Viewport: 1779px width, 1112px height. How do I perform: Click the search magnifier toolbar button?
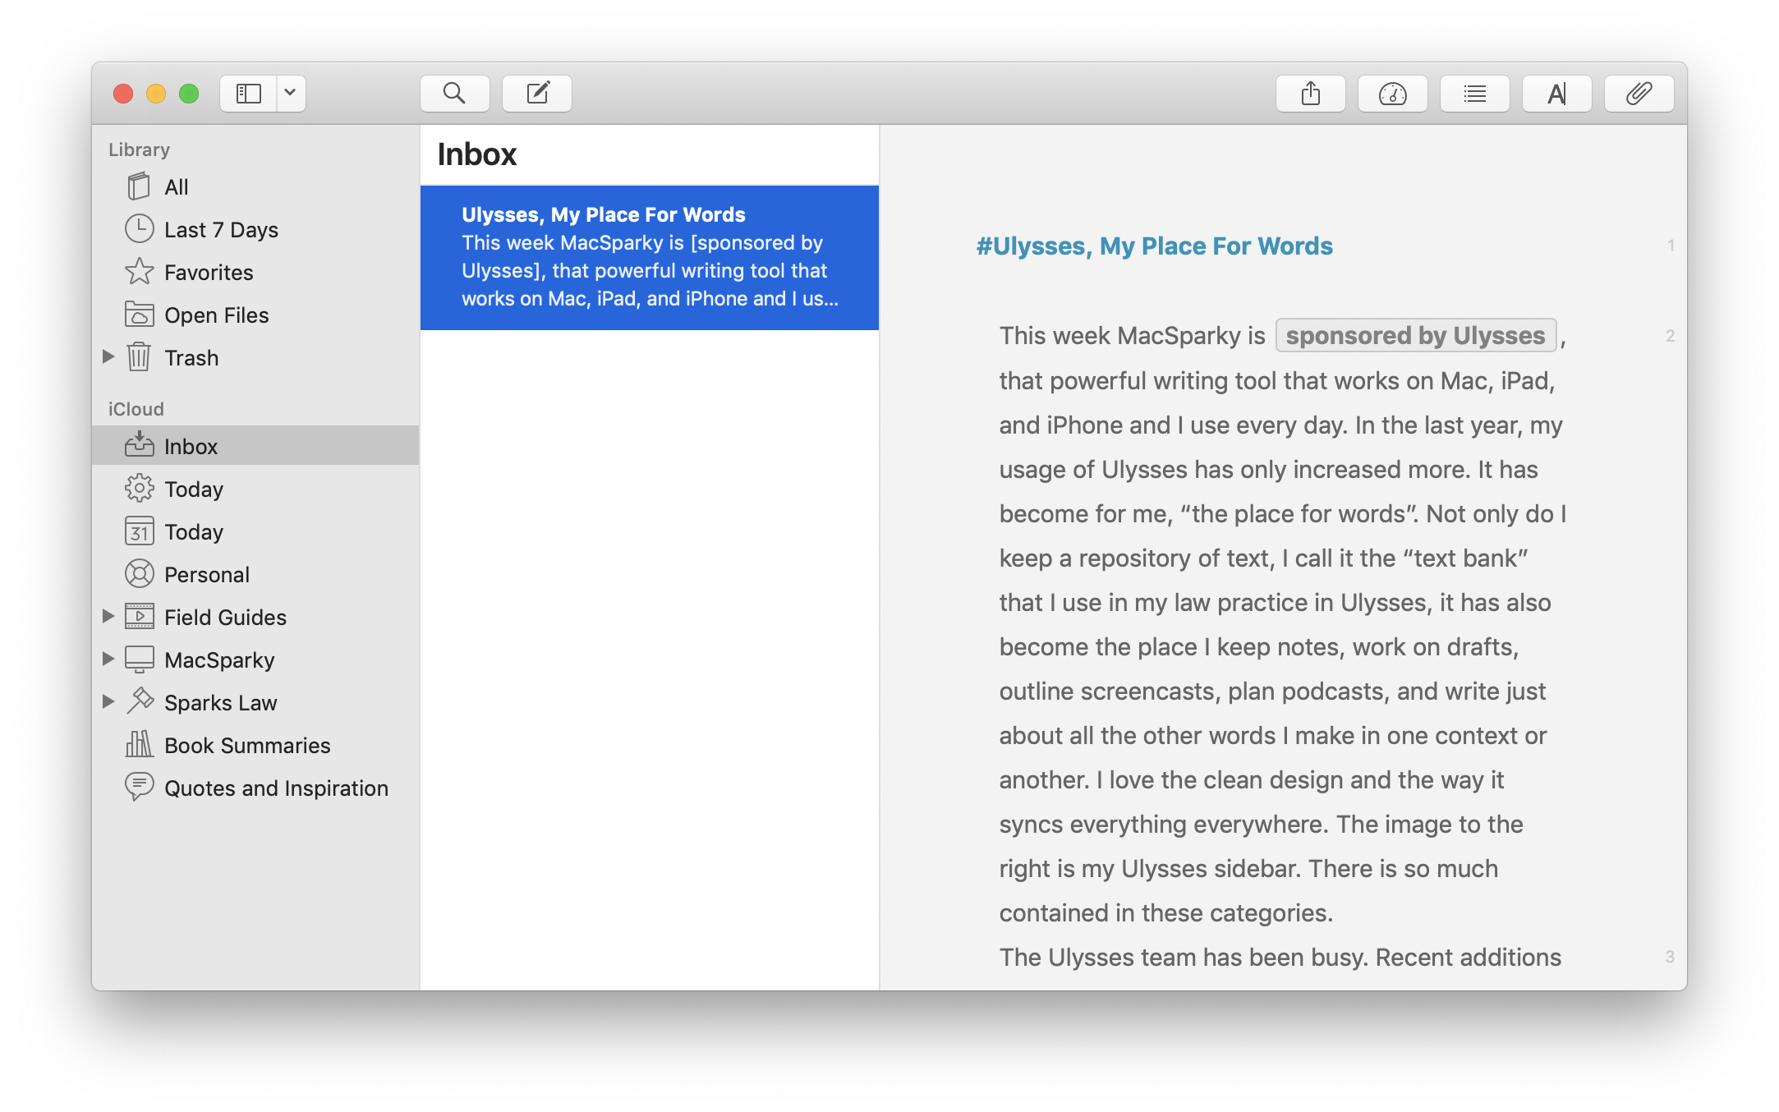[454, 94]
